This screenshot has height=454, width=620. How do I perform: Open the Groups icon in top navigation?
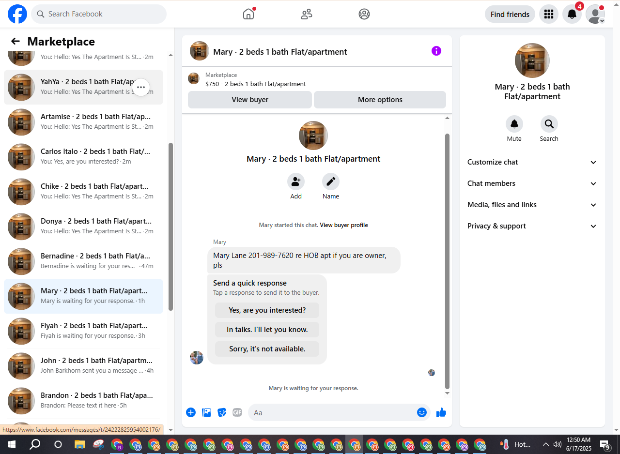[x=364, y=14]
